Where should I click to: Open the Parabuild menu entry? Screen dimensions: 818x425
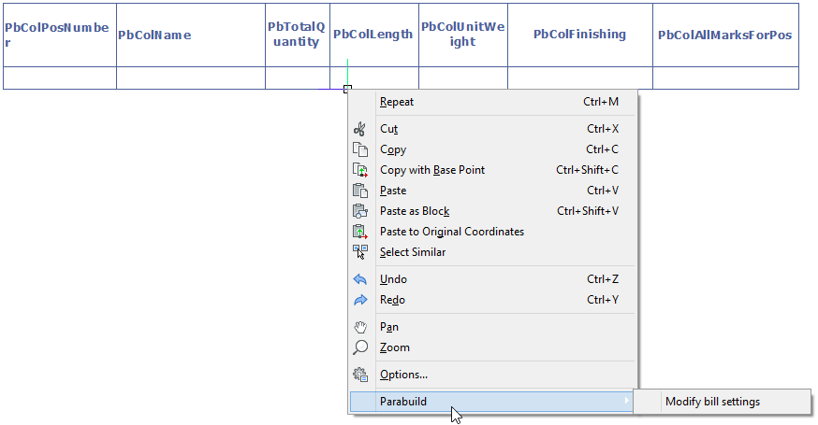pyautogui.click(x=402, y=402)
